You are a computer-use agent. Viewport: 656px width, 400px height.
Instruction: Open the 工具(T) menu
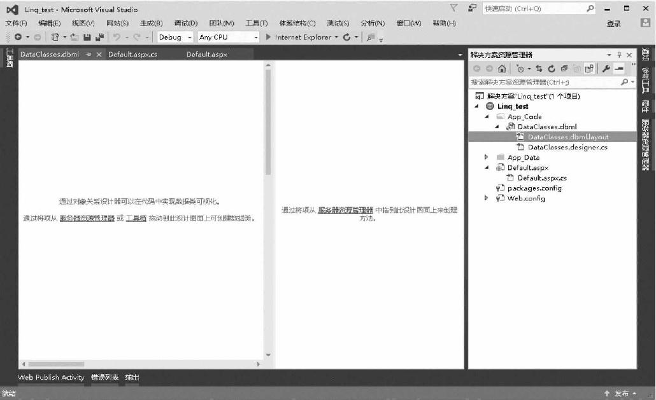pyautogui.click(x=257, y=23)
